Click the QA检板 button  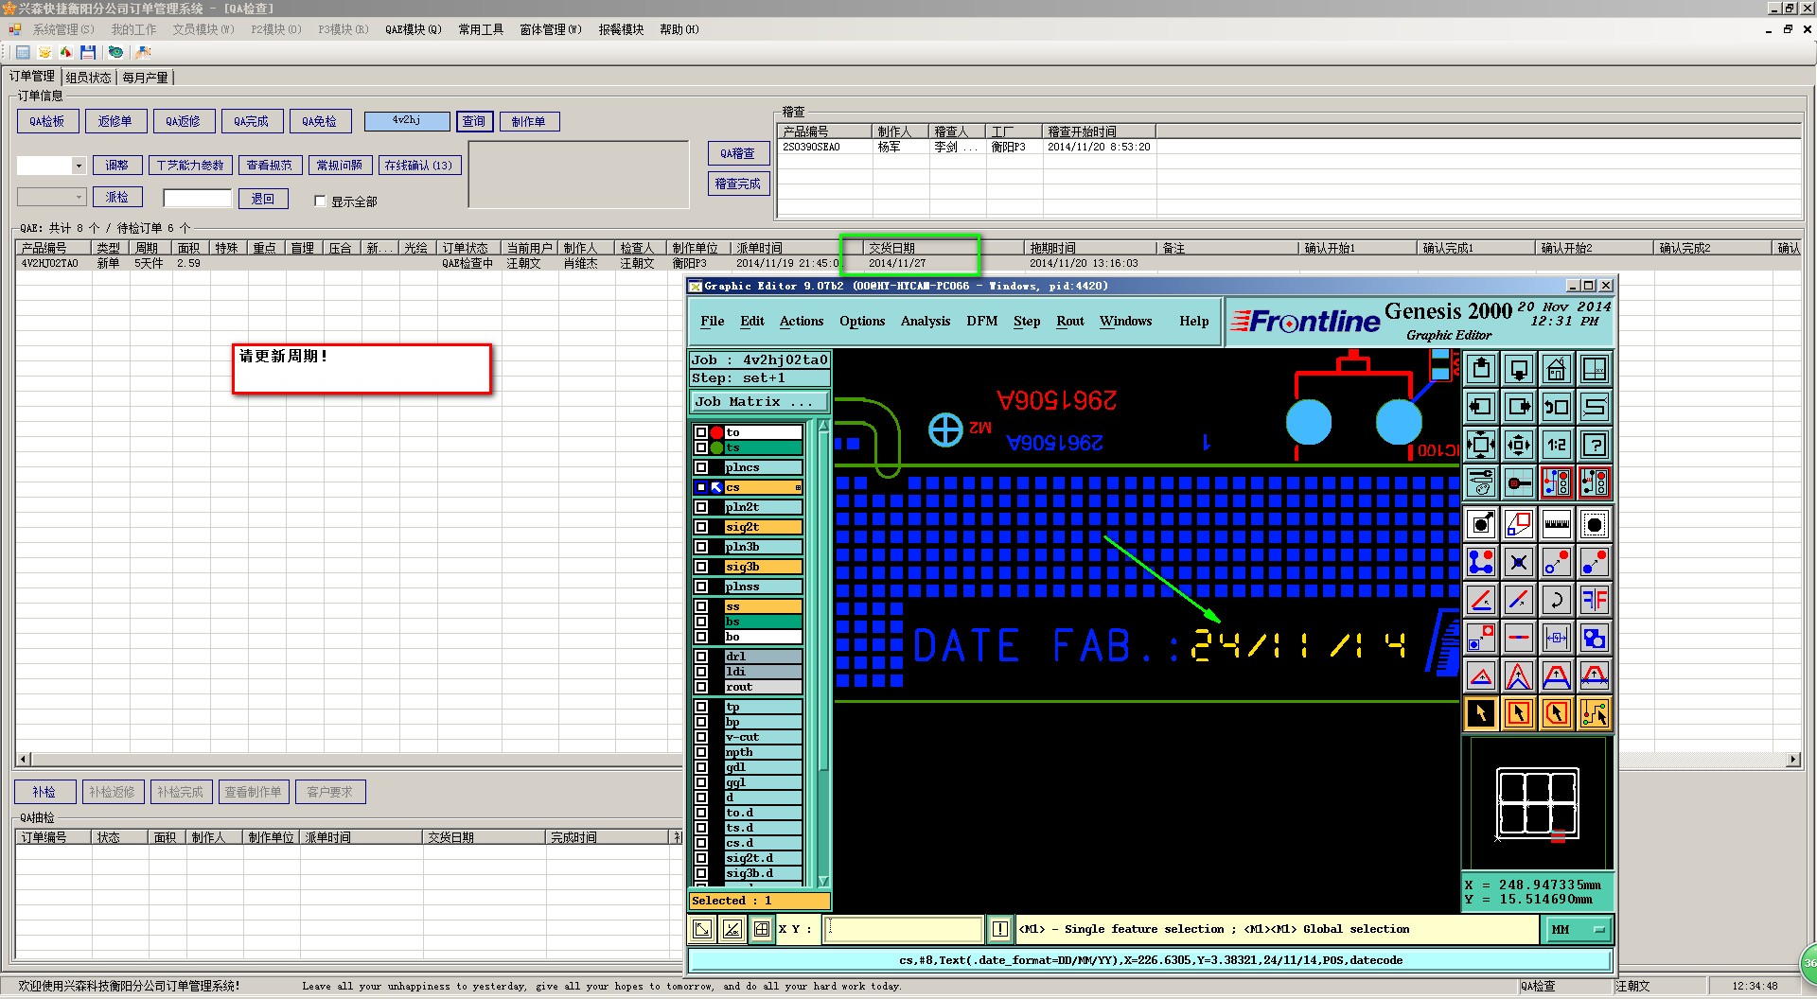[47, 121]
